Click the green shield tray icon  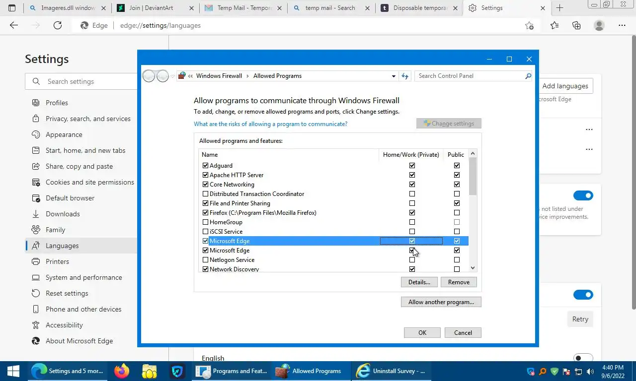tap(555, 371)
